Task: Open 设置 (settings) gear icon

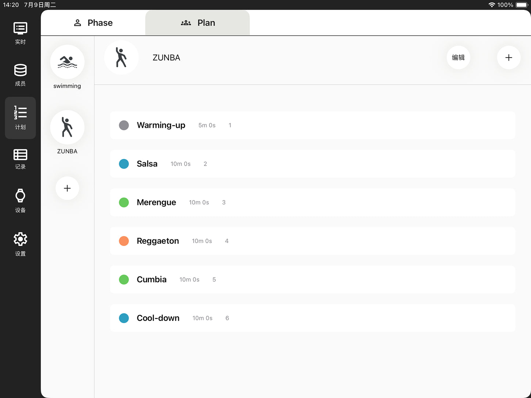Action: [20, 244]
